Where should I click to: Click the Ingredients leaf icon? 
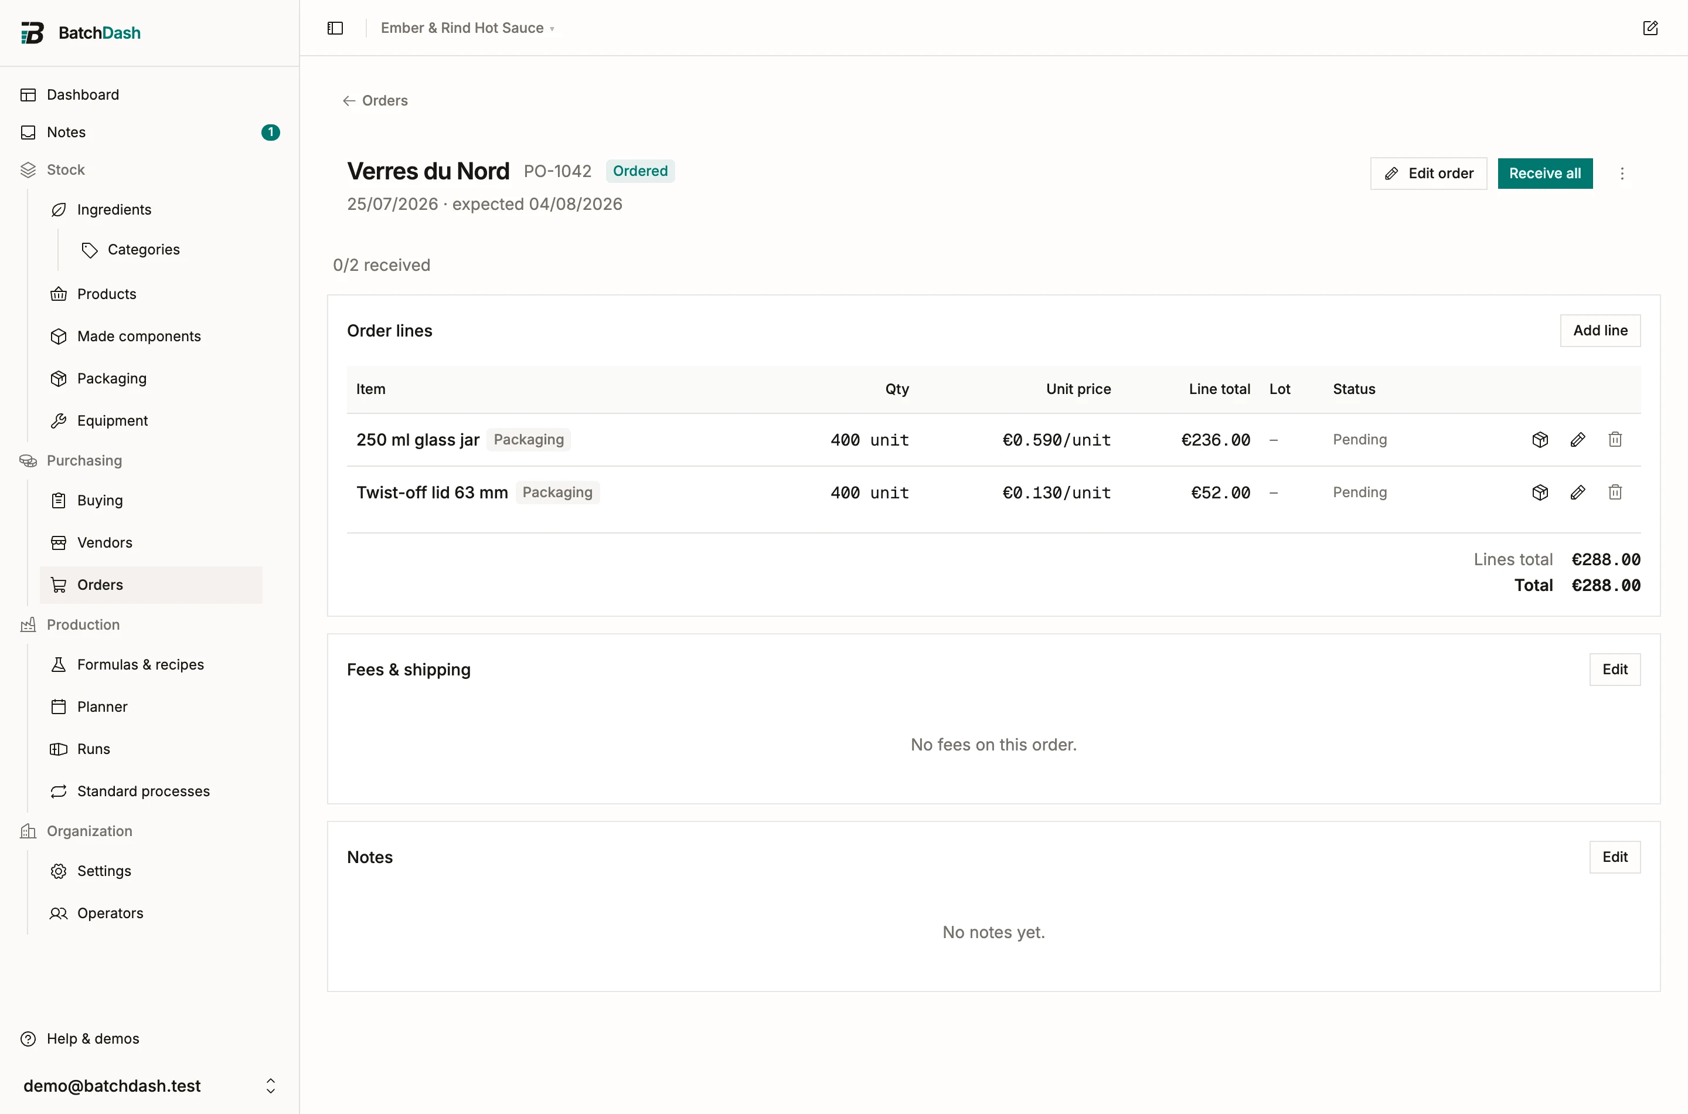59,209
